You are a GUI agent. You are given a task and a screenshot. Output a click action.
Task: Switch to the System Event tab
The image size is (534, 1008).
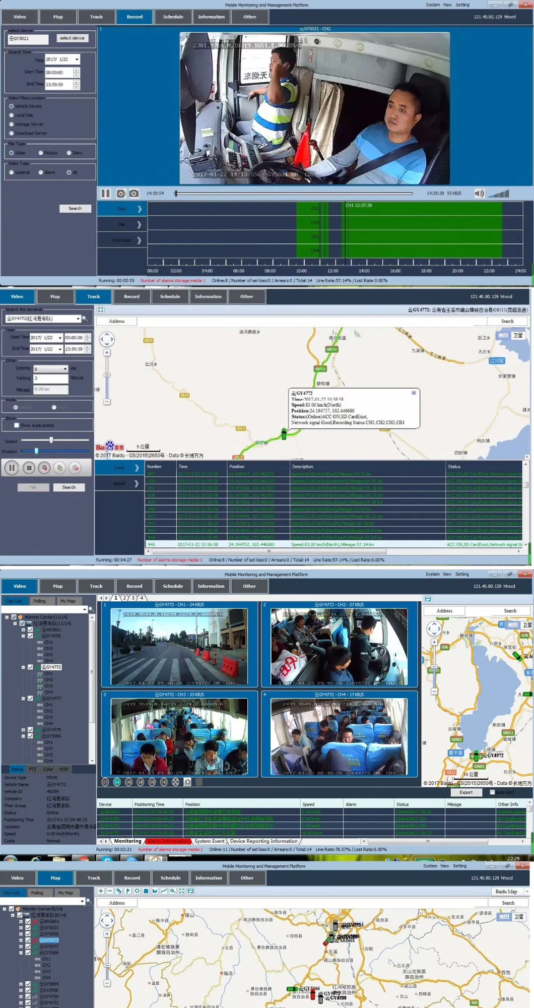210,841
